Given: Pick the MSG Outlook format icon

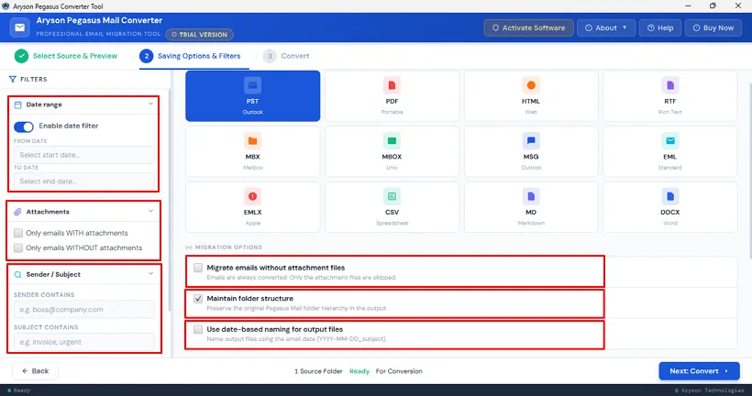Looking at the screenshot, I should tap(531, 141).
